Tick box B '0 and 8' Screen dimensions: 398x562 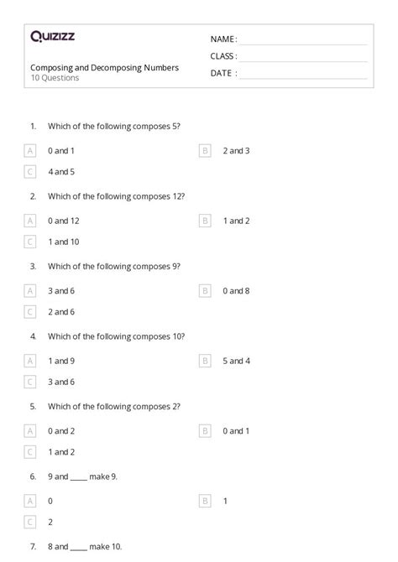[205, 291]
